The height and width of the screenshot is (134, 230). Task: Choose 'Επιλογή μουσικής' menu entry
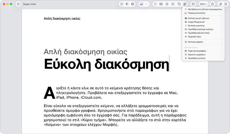click(203, 25)
